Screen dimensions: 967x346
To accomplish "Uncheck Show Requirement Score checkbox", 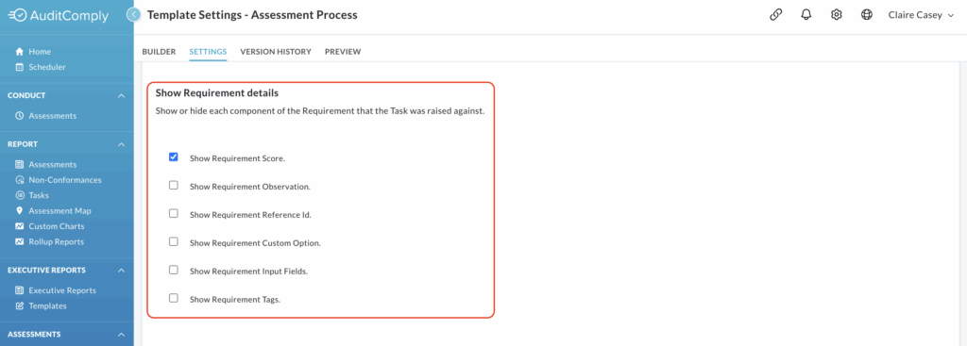I will (174, 157).
